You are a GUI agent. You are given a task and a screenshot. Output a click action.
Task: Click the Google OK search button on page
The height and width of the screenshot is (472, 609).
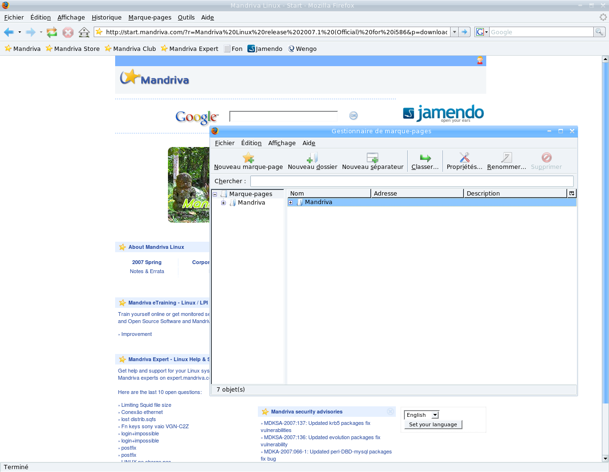[x=354, y=116]
